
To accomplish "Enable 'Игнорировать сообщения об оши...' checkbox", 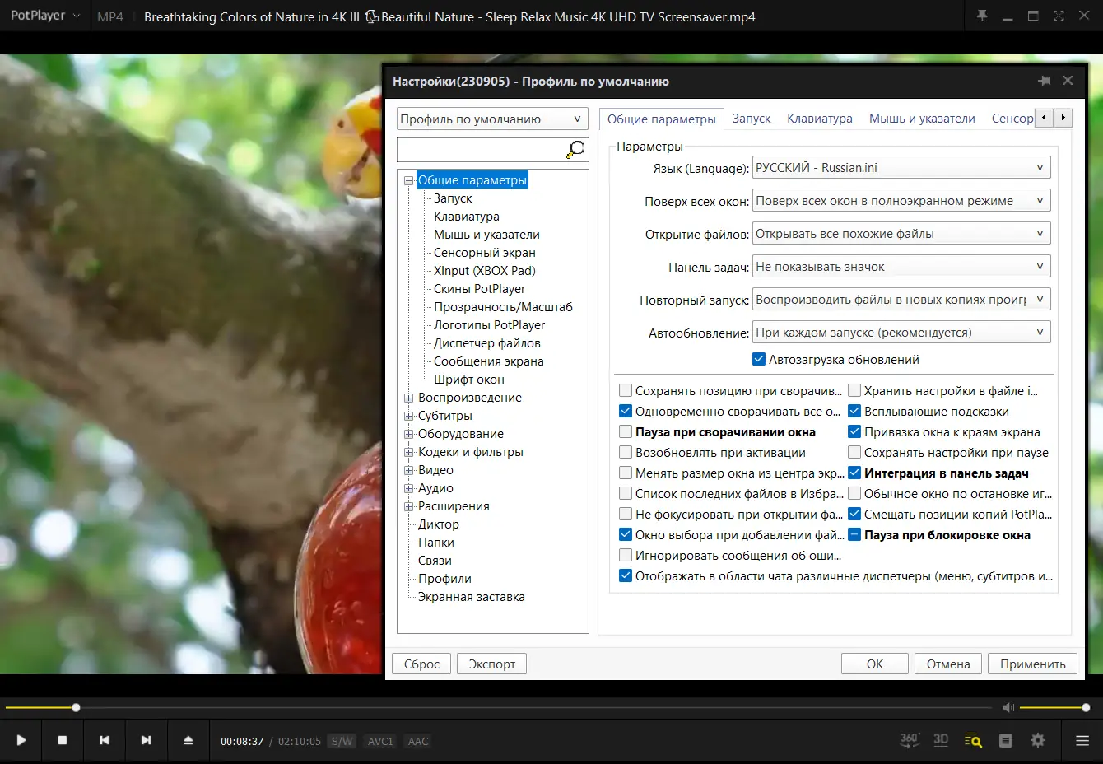I will 626,555.
